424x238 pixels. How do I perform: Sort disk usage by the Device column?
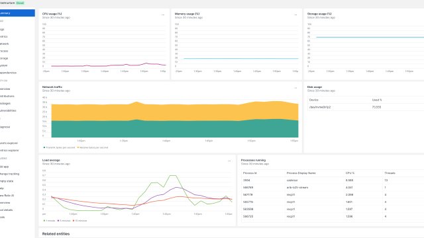(x=313, y=100)
